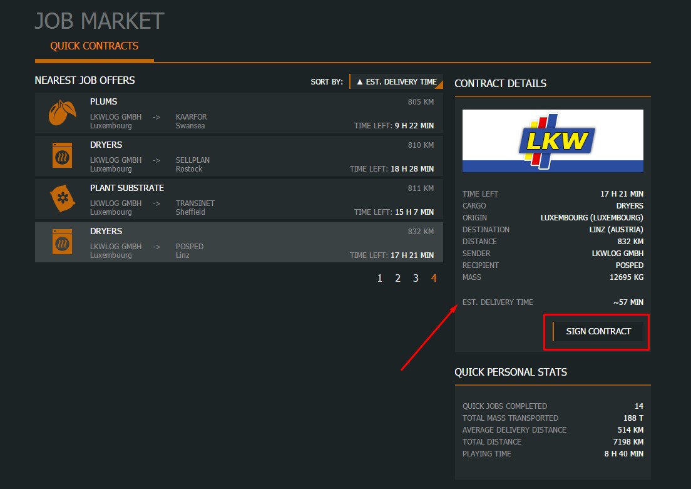Select dryer icon for the Rostock job
The width and height of the screenshot is (691, 489).
click(x=62, y=155)
